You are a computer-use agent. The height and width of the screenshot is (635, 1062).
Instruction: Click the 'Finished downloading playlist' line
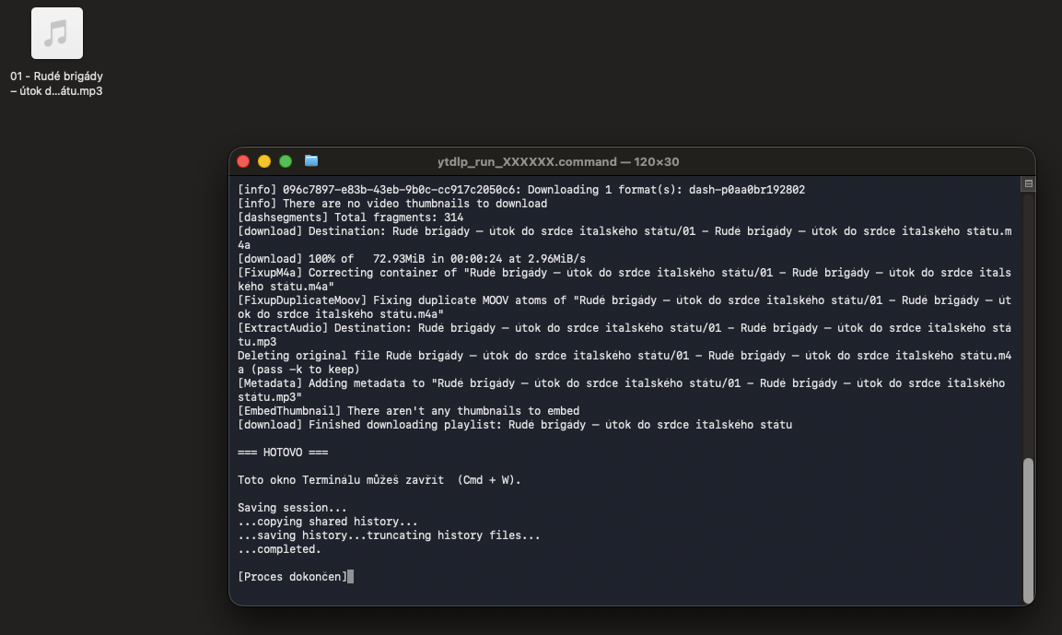515,425
